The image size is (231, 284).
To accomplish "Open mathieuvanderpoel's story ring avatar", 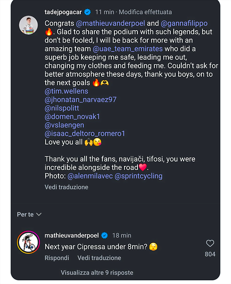I will point(28,242).
